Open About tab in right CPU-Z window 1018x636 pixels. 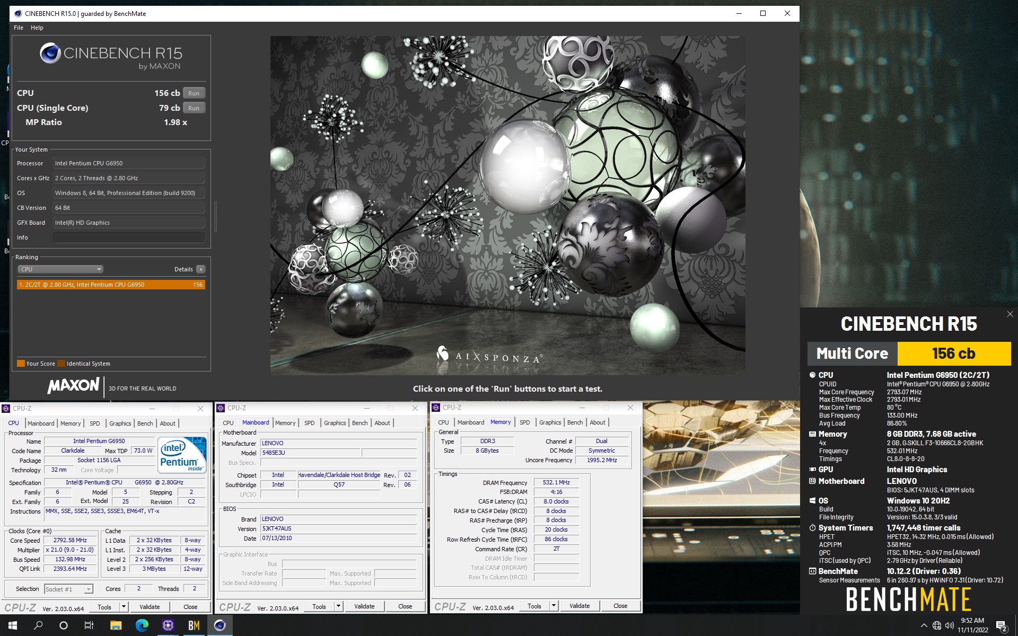[x=598, y=422]
